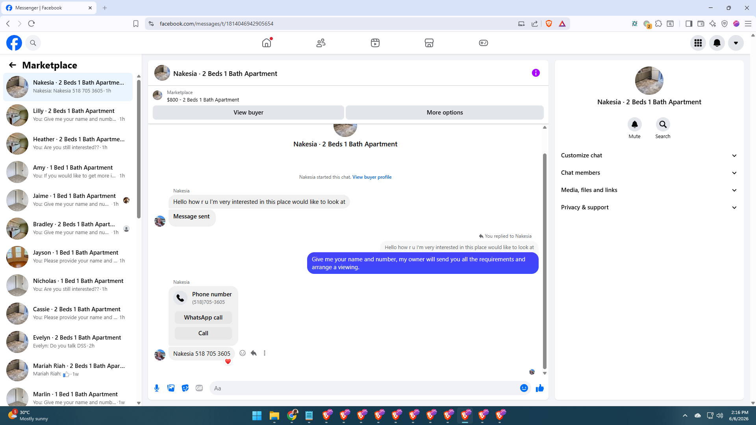756x425 pixels.
Task: Open Heather's apartment conversation
Action: (68, 144)
